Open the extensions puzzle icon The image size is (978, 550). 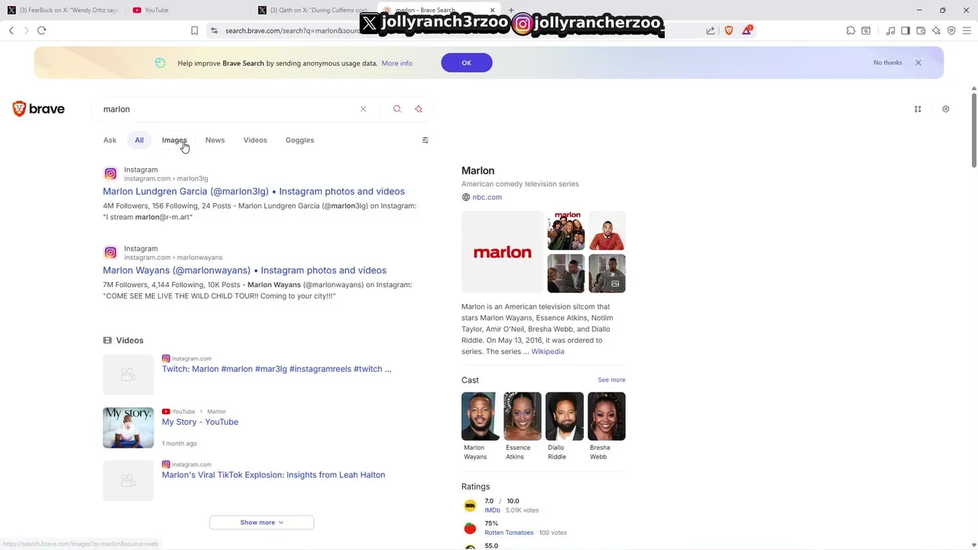click(x=850, y=31)
